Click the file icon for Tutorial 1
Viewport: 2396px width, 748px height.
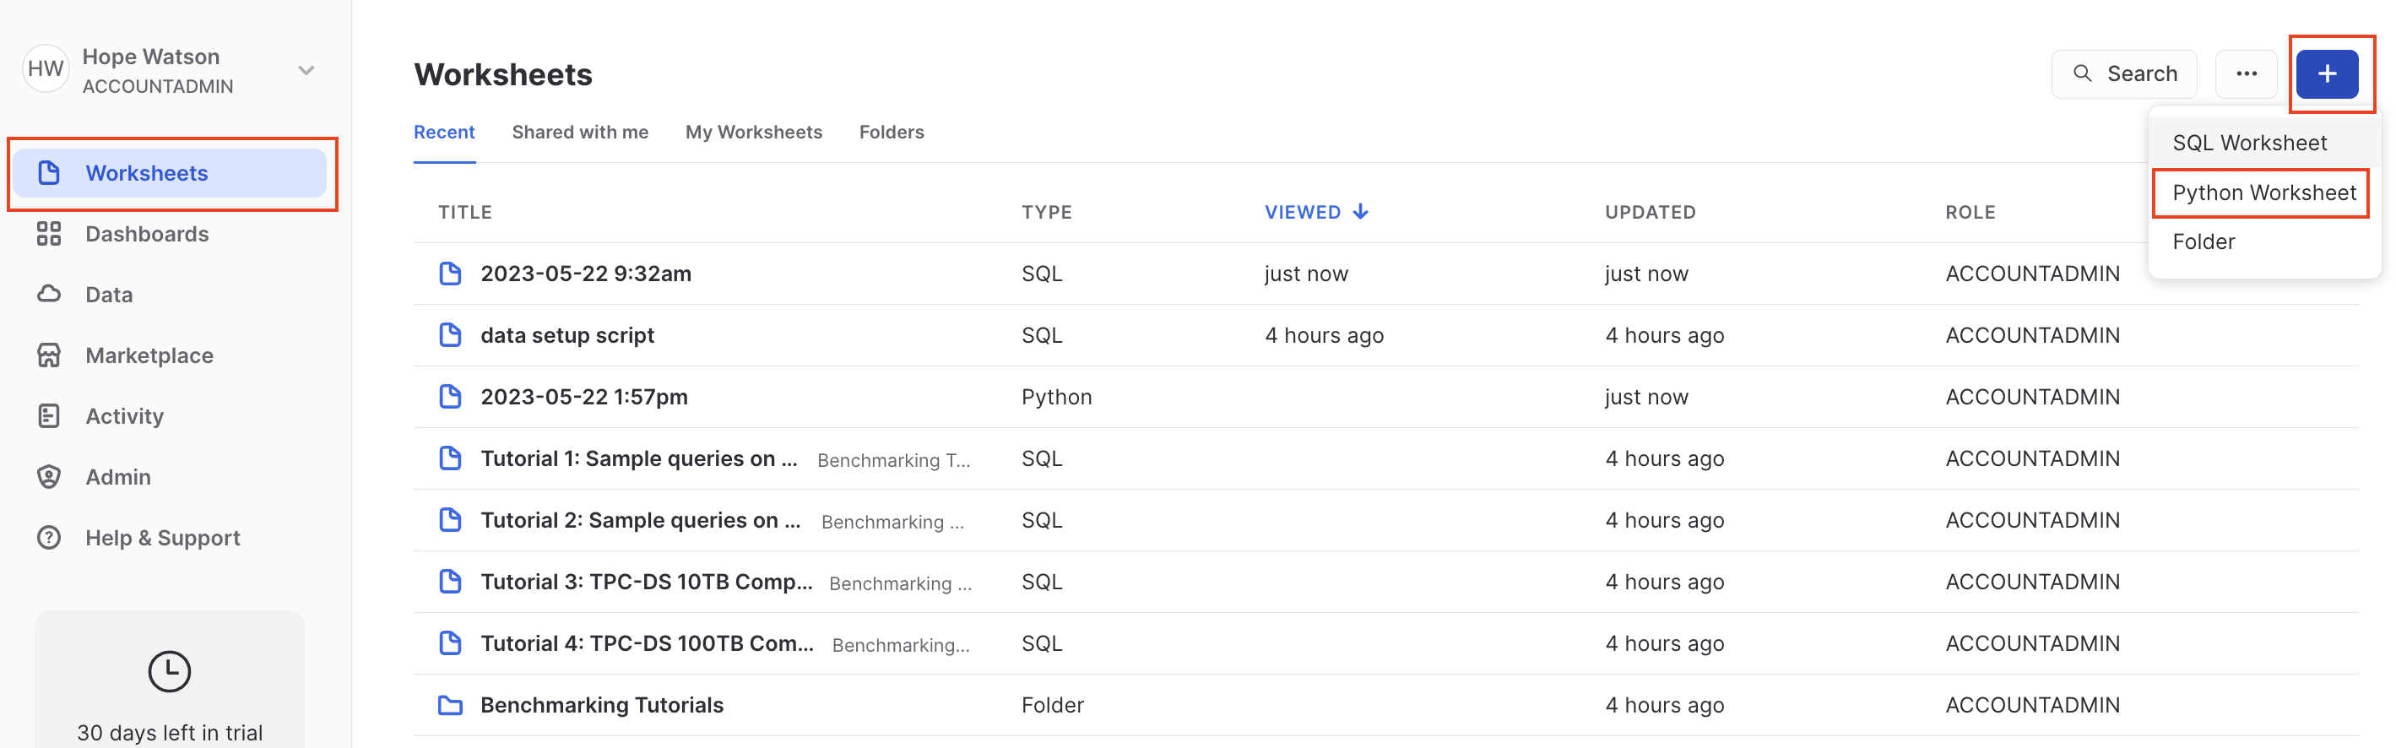pyautogui.click(x=450, y=458)
